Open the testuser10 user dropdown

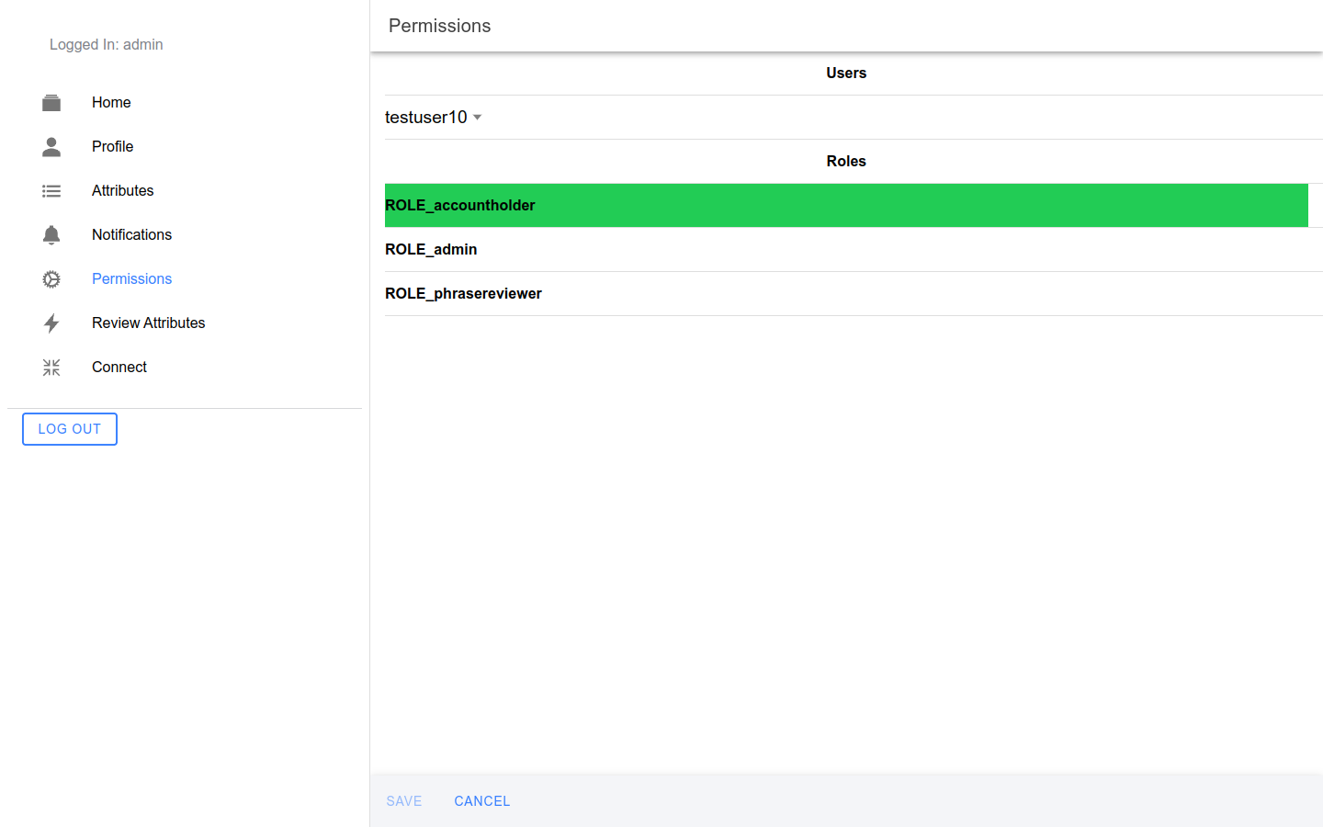coord(426,118)
